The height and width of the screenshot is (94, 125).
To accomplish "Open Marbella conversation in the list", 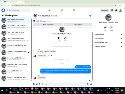I will (15, 65).
